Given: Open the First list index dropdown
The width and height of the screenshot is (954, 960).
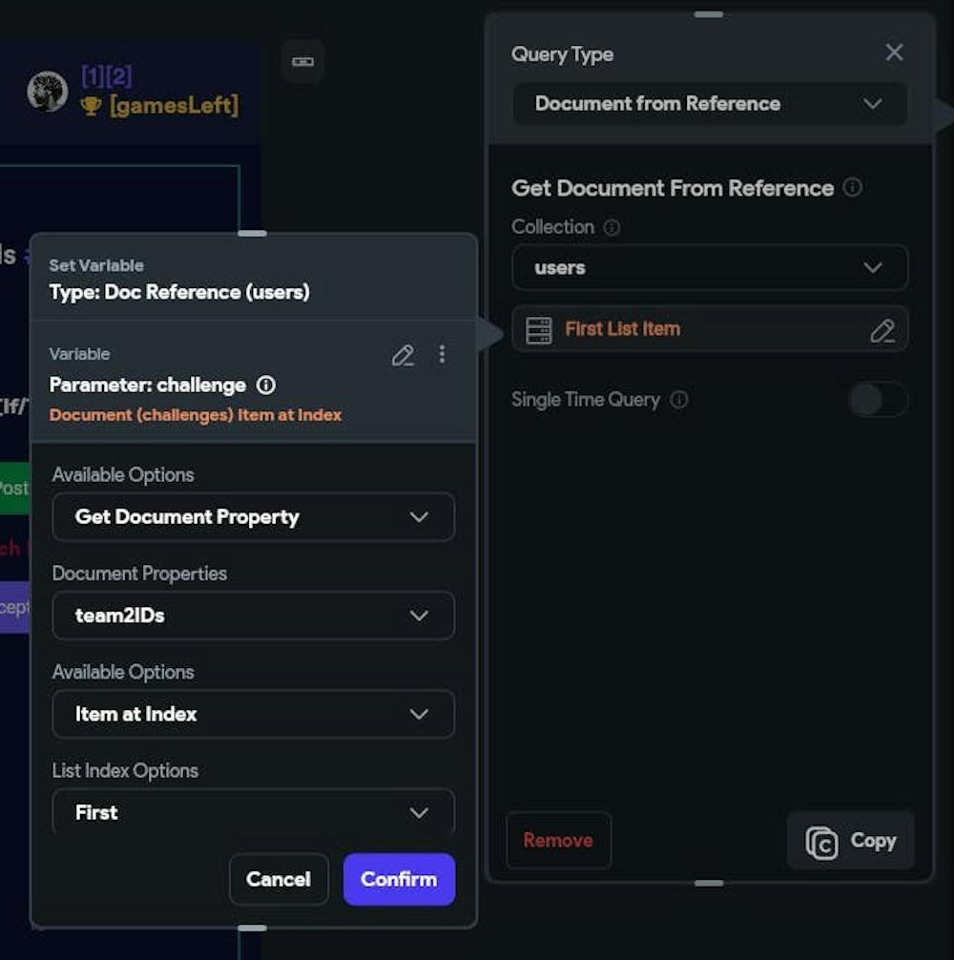Looking at the screenshot, I should [x=254, y=812].
